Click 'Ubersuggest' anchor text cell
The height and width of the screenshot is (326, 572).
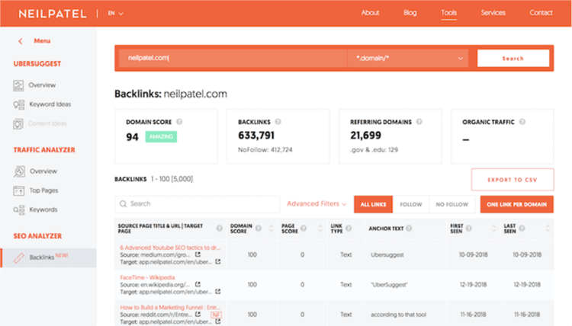(x=387, y=254)
